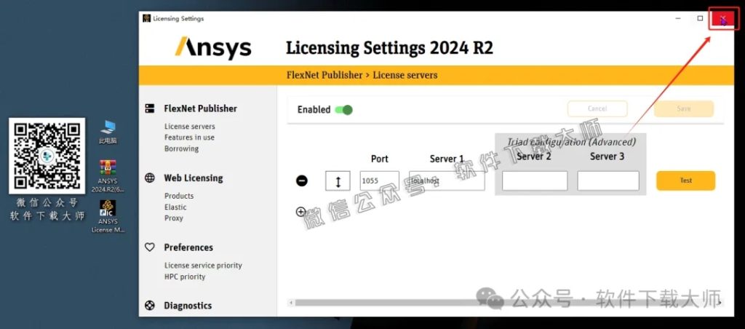This screenshot has width=745, height=329.
Task: Click the Cancel button
Action: click(597, 109)
